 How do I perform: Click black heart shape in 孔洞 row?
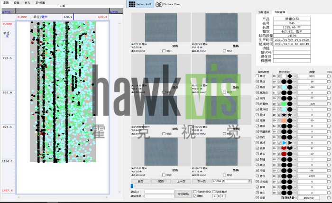click(x=290, y=148)
